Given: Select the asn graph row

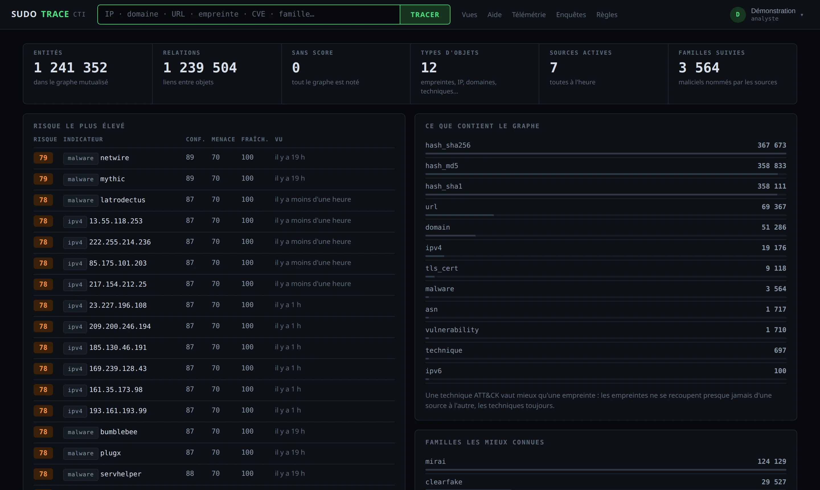Looking at the screenshot, I should click(606, 311).
